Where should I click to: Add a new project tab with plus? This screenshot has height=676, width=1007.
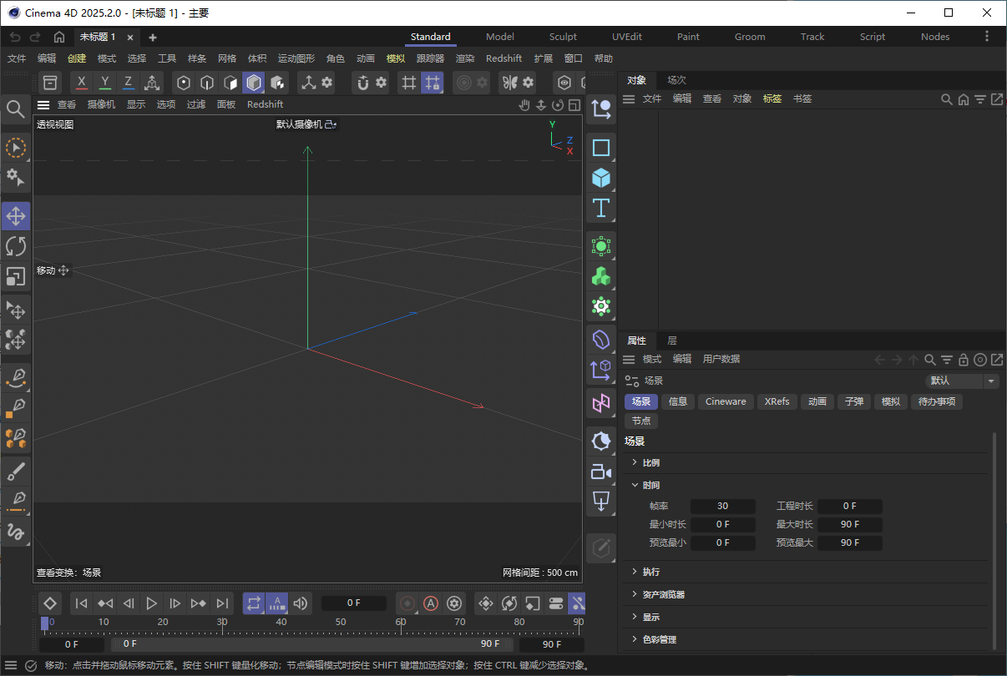(153, 38)
